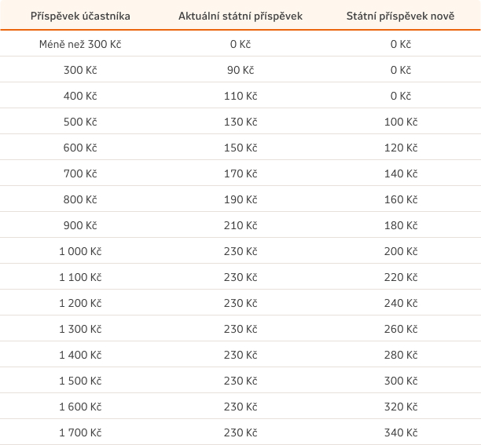Click the 700 Kč participant row cell
Viewport: 481px width, 445px height.
[80, 173]
